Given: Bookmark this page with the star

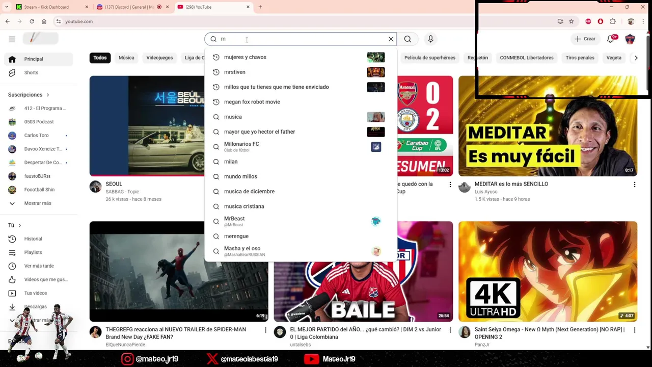Looking at the screenshot, I should (572, 21).
